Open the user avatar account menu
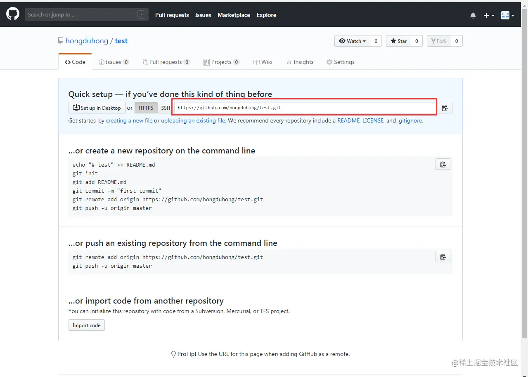Screen dimensions: 528x377 (507, 15)
